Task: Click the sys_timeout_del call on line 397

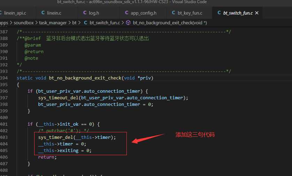Action: click(113, 98)
